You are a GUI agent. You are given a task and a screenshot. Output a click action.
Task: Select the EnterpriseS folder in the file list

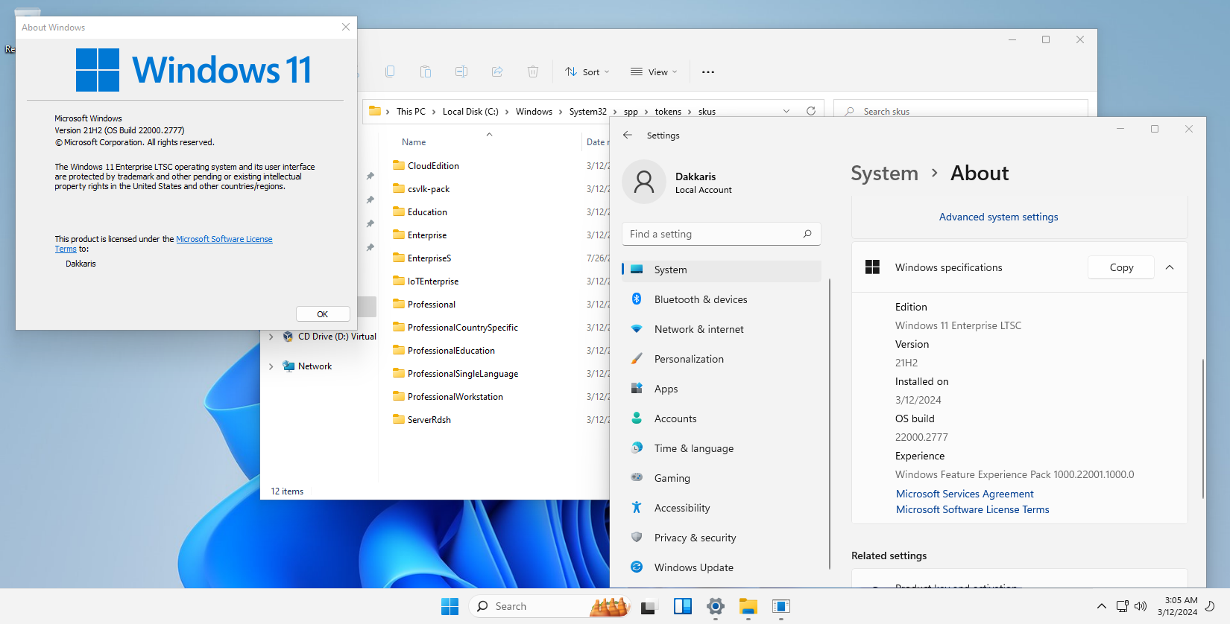tap(429, 258)
